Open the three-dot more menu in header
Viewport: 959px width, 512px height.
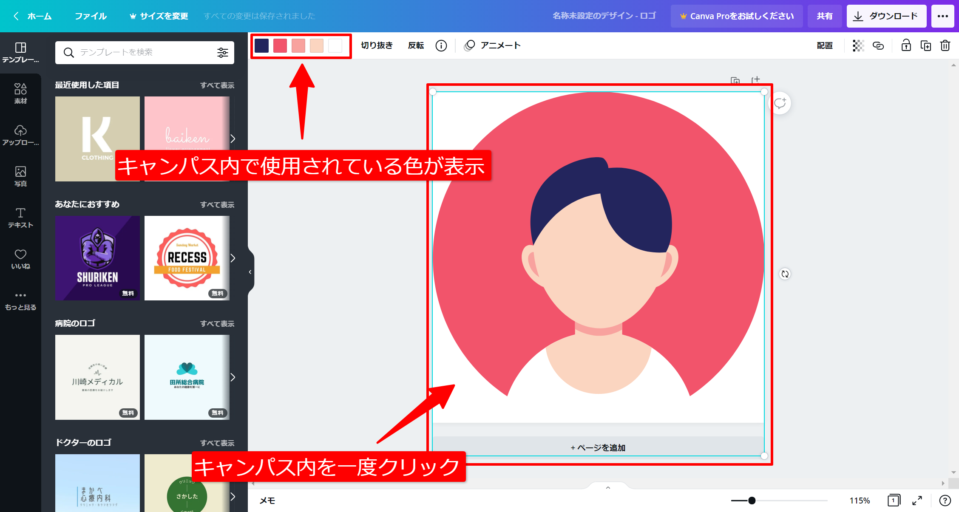(x=943, y=16)
